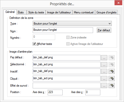Open the Type dropdown list
This screenshot has width=124, height=102.
[x=72, y=24]
